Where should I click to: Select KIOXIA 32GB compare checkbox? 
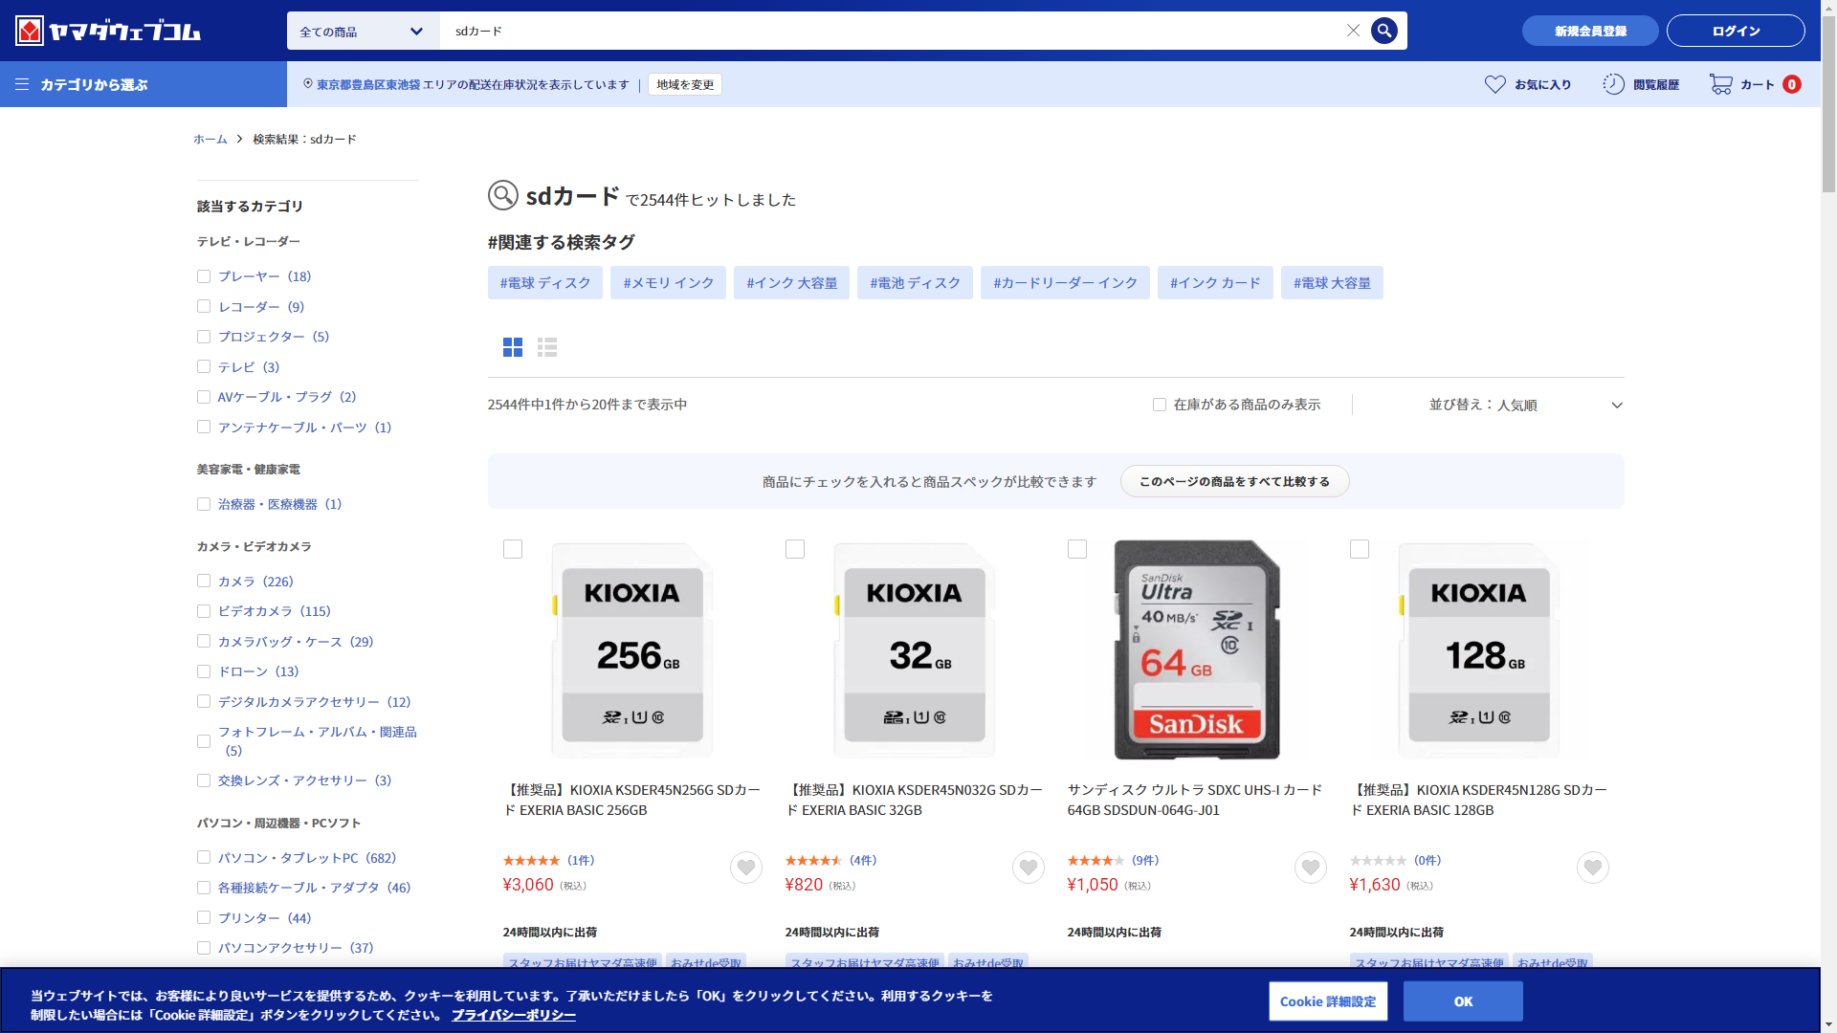point(795,549)
